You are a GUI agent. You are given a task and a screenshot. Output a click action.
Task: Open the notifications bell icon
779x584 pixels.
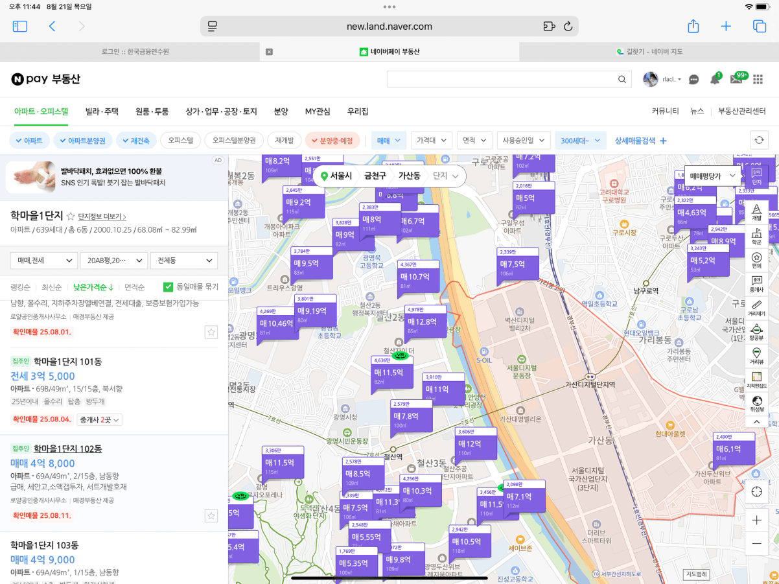[715, 78]
